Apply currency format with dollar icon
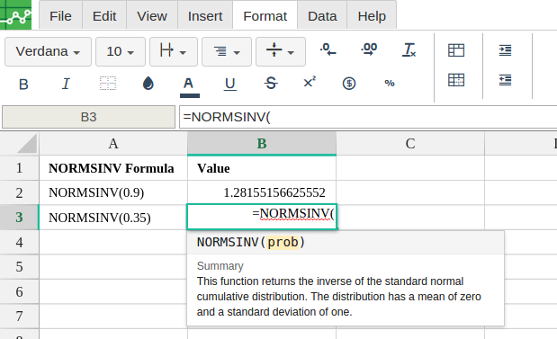 tap(349, 84)
